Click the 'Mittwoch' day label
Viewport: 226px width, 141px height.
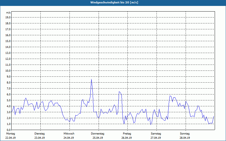click(69, 134)
